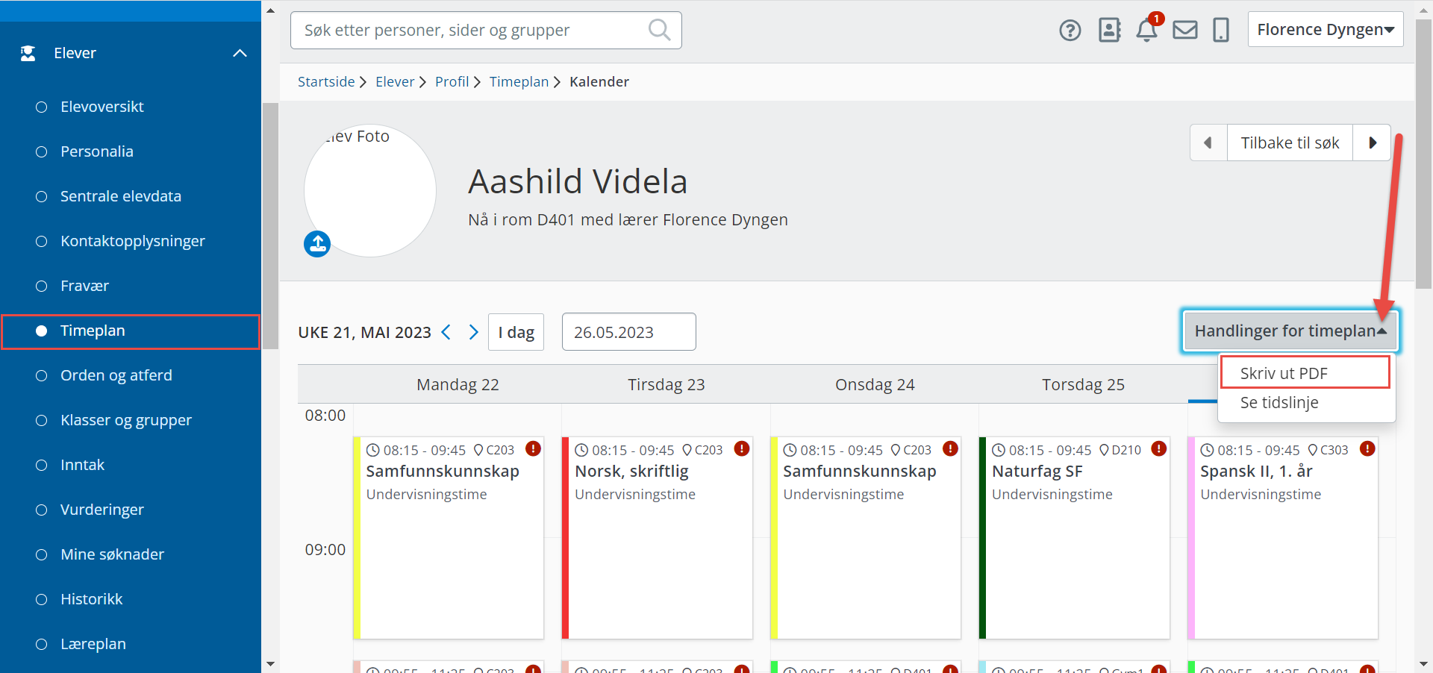Choose Se tidslinje menu entry
This screenshot has width=1433, height=673.
(1279, 403)
